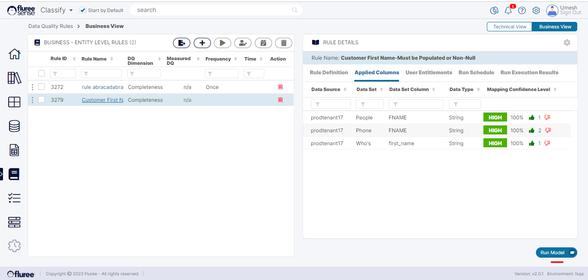Check the box for rule 3272
The height and width of the screenshot is (280, 588).
click(42, 87)
